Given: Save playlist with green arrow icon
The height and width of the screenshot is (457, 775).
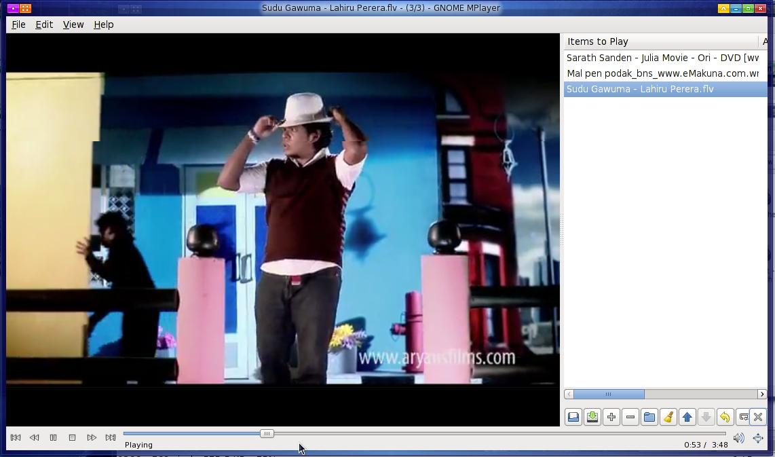Looking at the screenshot, I should 592,417.
